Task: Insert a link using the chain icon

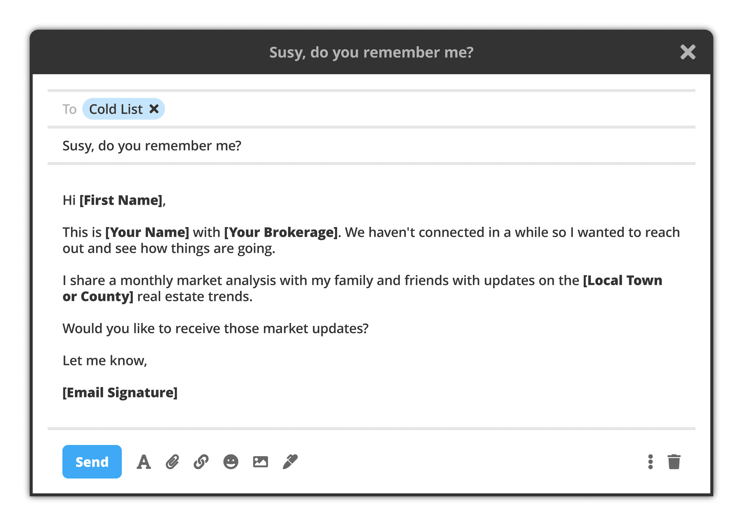Action: pos(201,462)
